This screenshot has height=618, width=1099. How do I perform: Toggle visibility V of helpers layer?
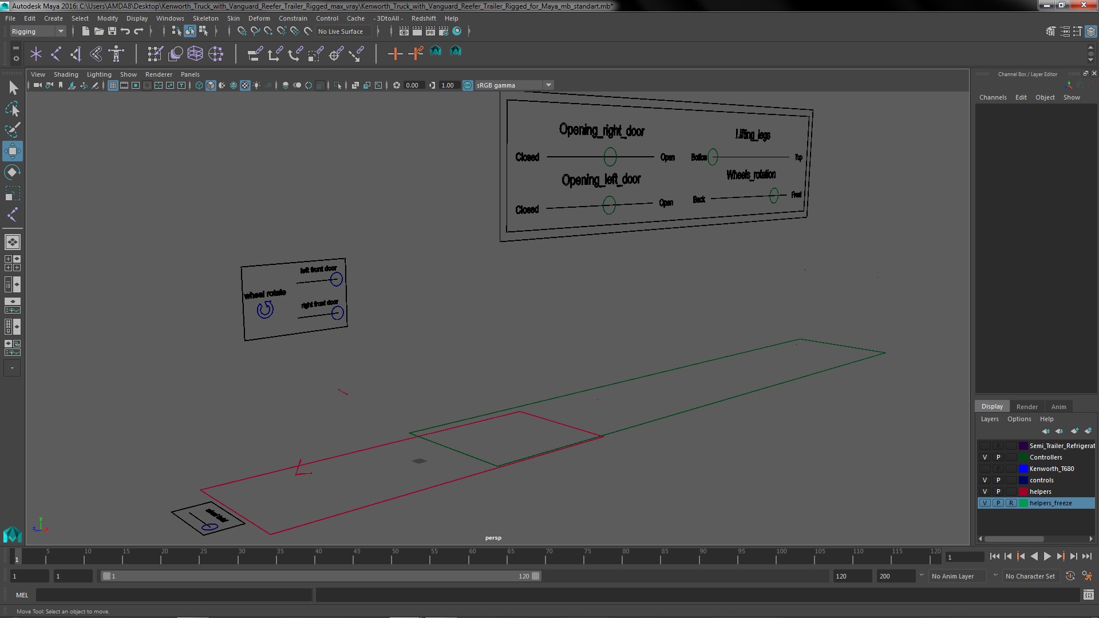(x=985, y=492)
